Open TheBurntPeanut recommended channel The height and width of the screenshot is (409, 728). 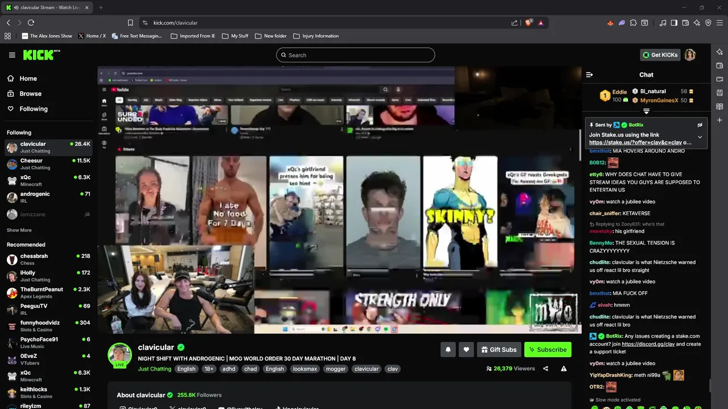pos(48,293)
